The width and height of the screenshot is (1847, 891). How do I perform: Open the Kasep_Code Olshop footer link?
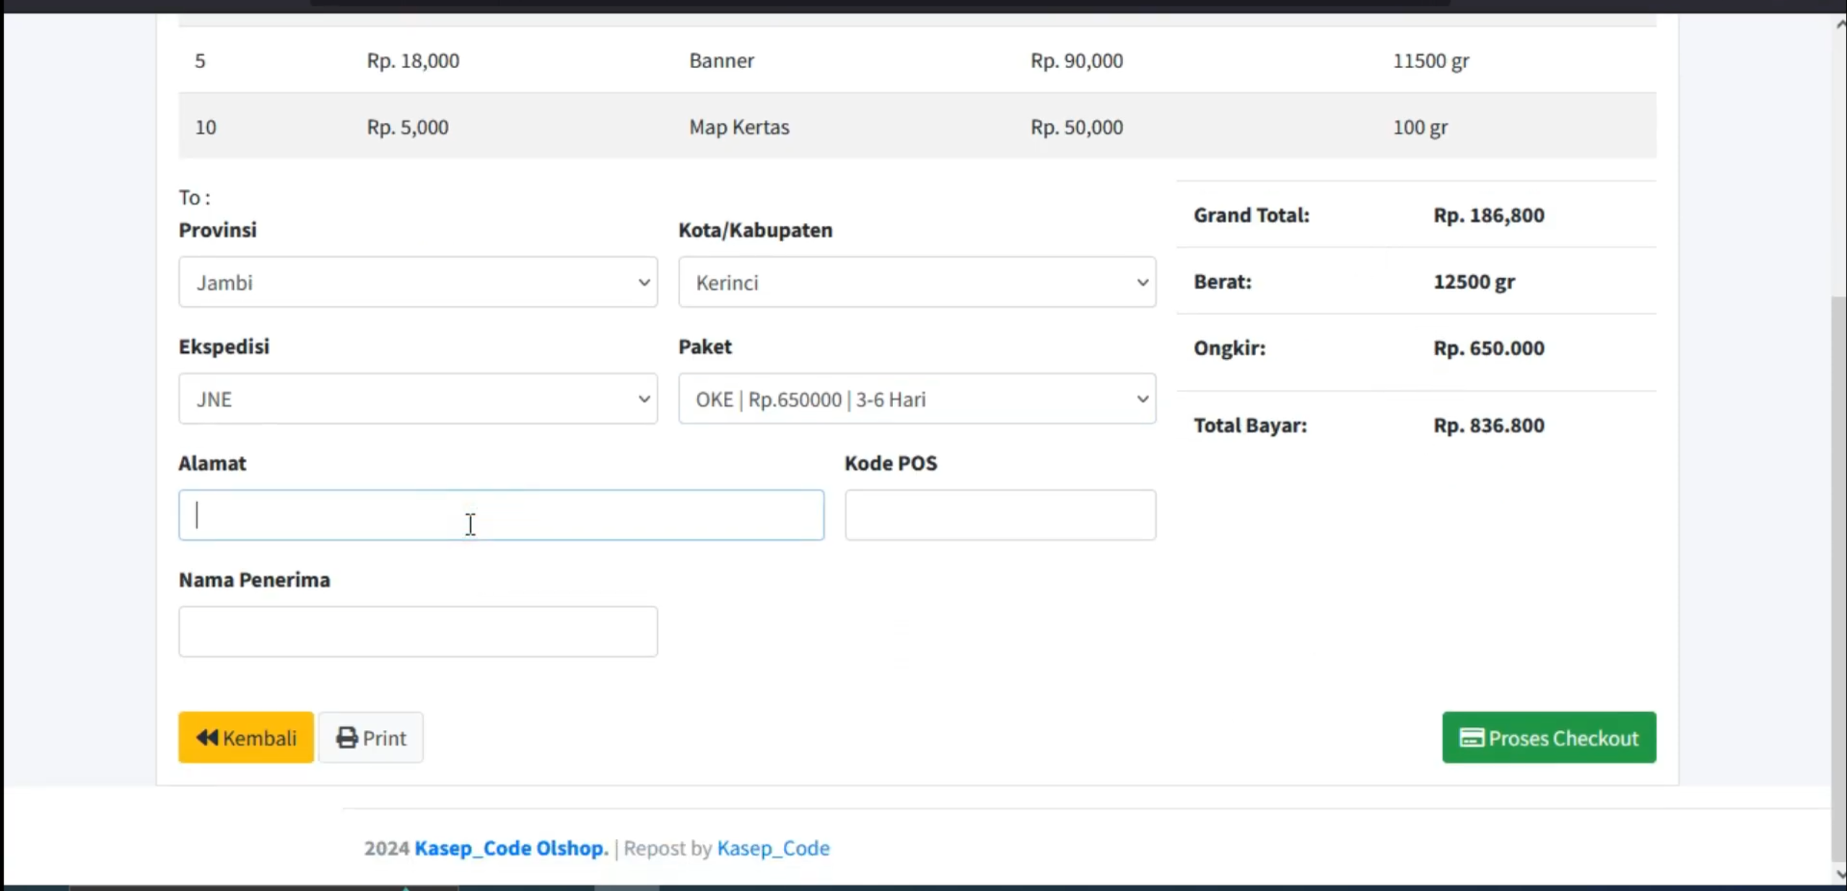(511, 848)
